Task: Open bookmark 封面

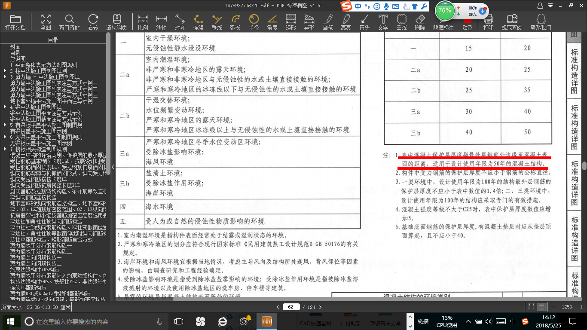Action: pos(15,47)
